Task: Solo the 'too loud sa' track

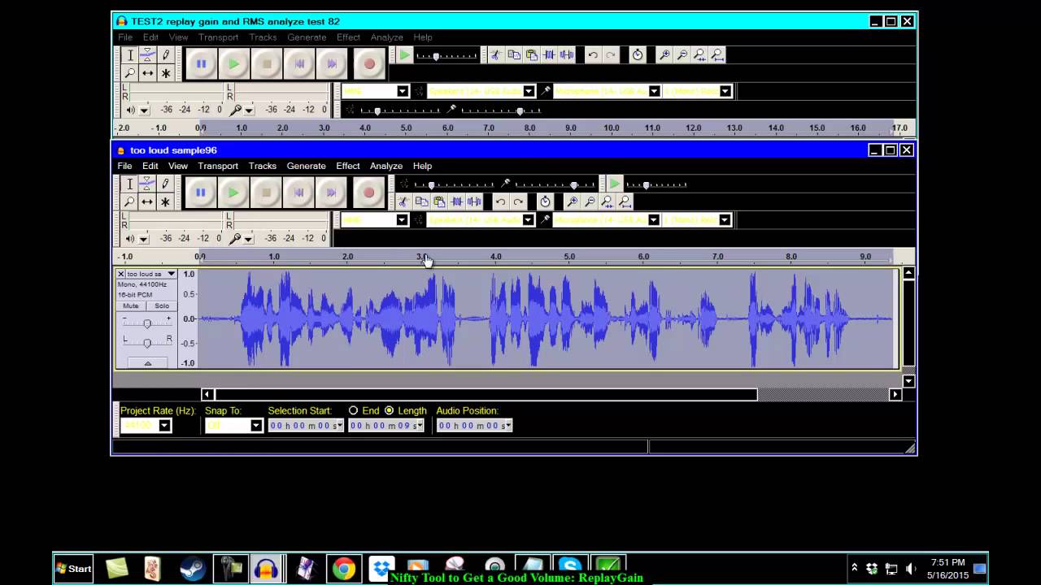Action: [162, 306]
